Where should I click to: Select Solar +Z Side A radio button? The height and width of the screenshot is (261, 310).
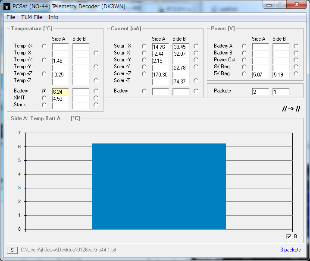(x=144, y=74)
